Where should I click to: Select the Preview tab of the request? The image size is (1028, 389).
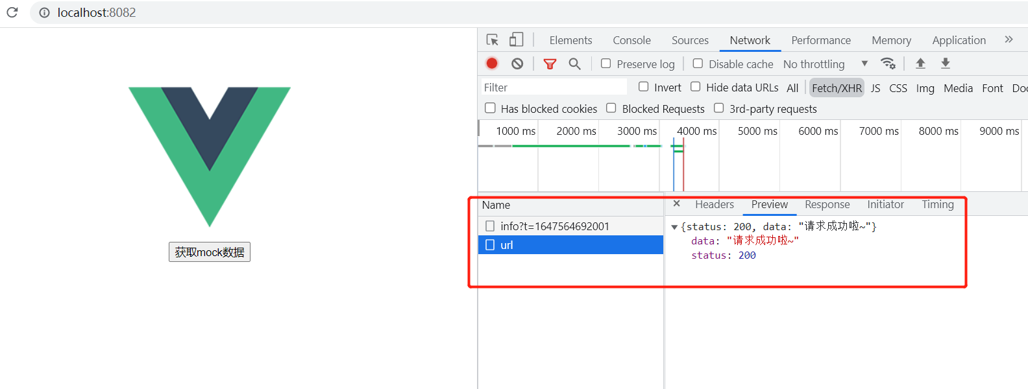click(x=769, y=204)
